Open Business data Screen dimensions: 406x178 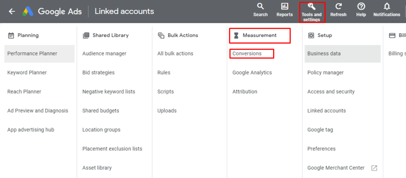tap(343, 54)
